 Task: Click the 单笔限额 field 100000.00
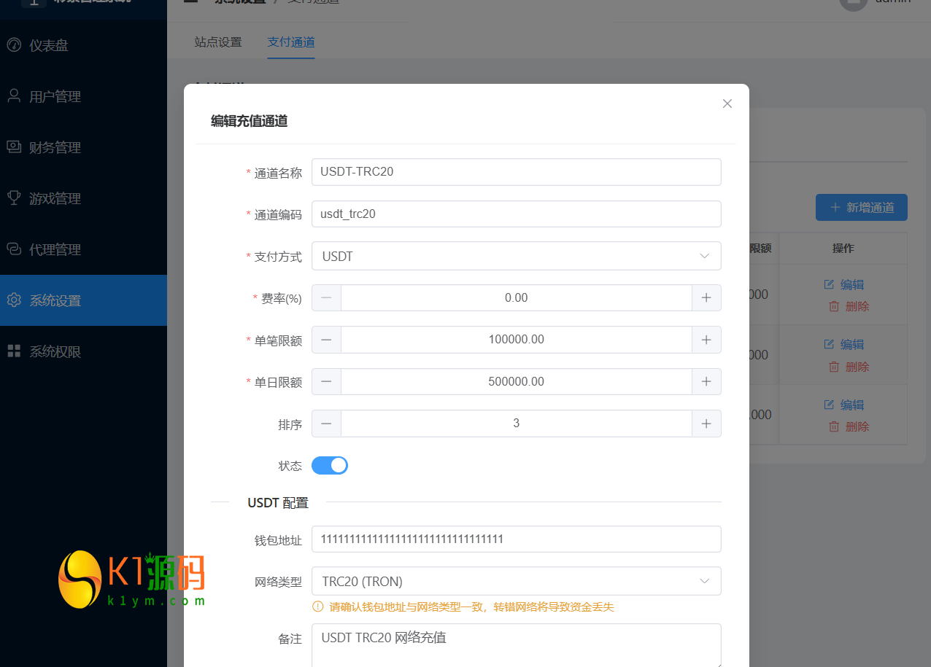[x=517, y=340]
